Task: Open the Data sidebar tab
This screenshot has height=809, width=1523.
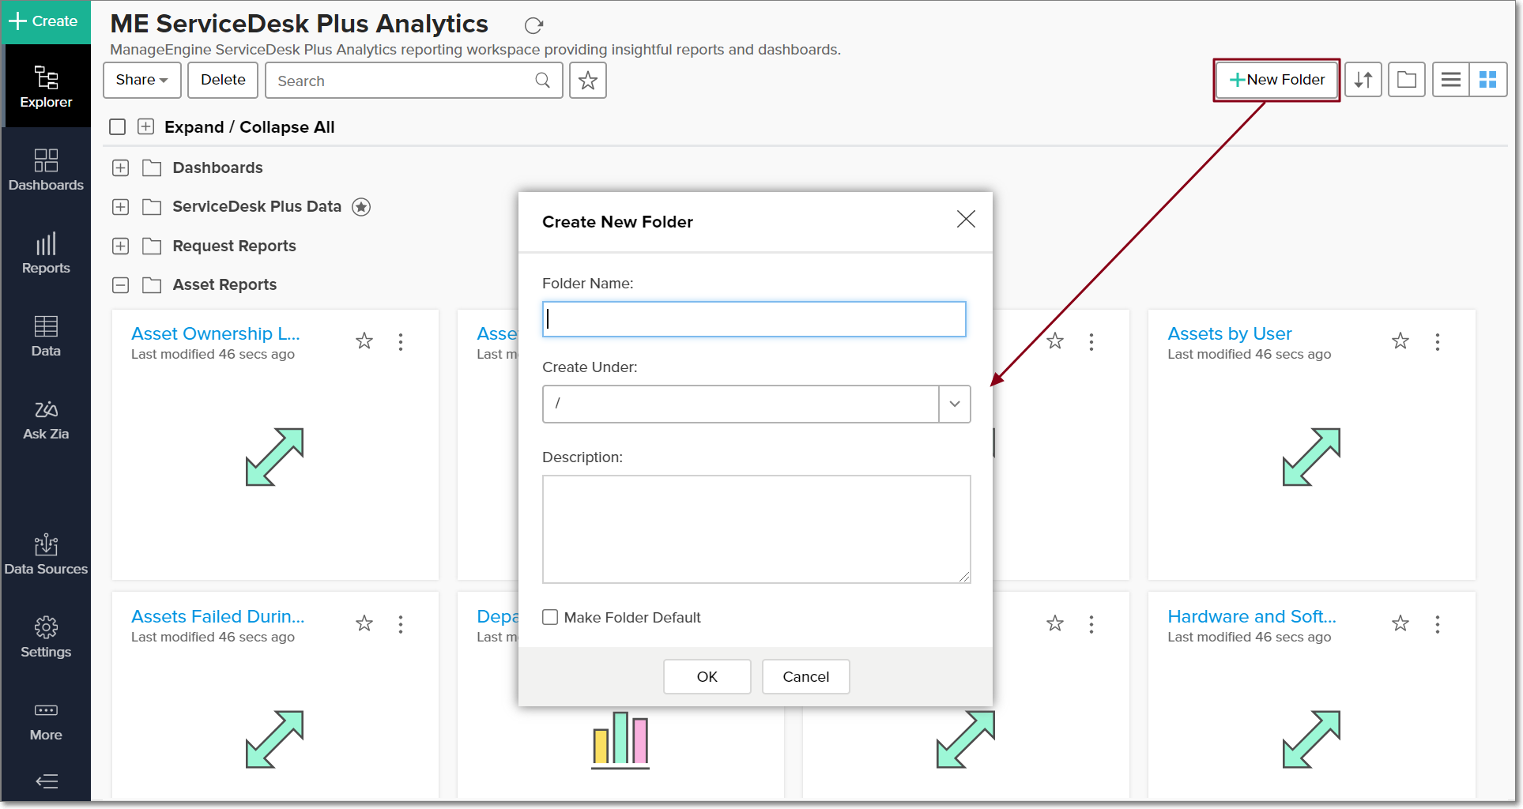Action: point(46,336)
